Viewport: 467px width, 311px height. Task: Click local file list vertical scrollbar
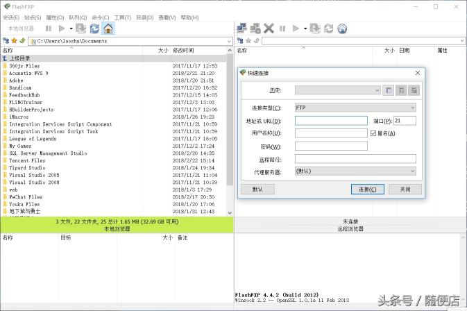[230, 119]
